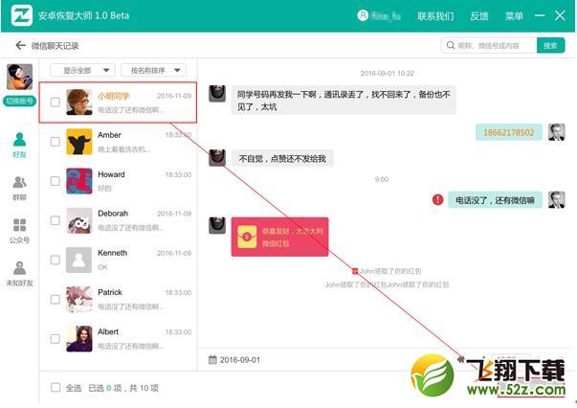Click the red error icon beside failed message
577x408 pixels.
coord(437,199)
